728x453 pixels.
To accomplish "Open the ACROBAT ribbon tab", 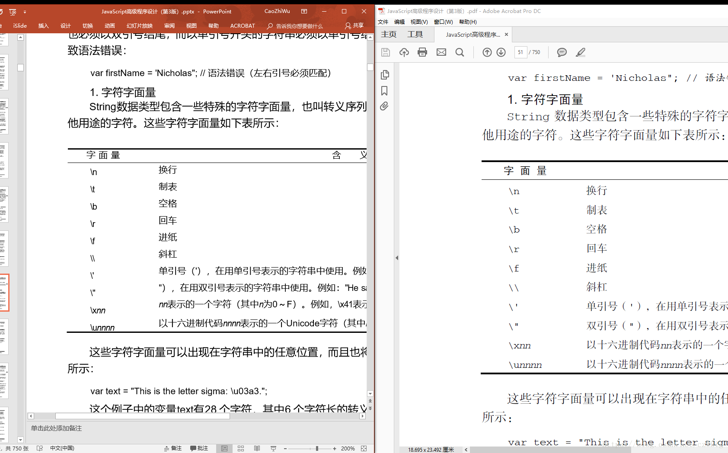I will click(x=243, y=26).
